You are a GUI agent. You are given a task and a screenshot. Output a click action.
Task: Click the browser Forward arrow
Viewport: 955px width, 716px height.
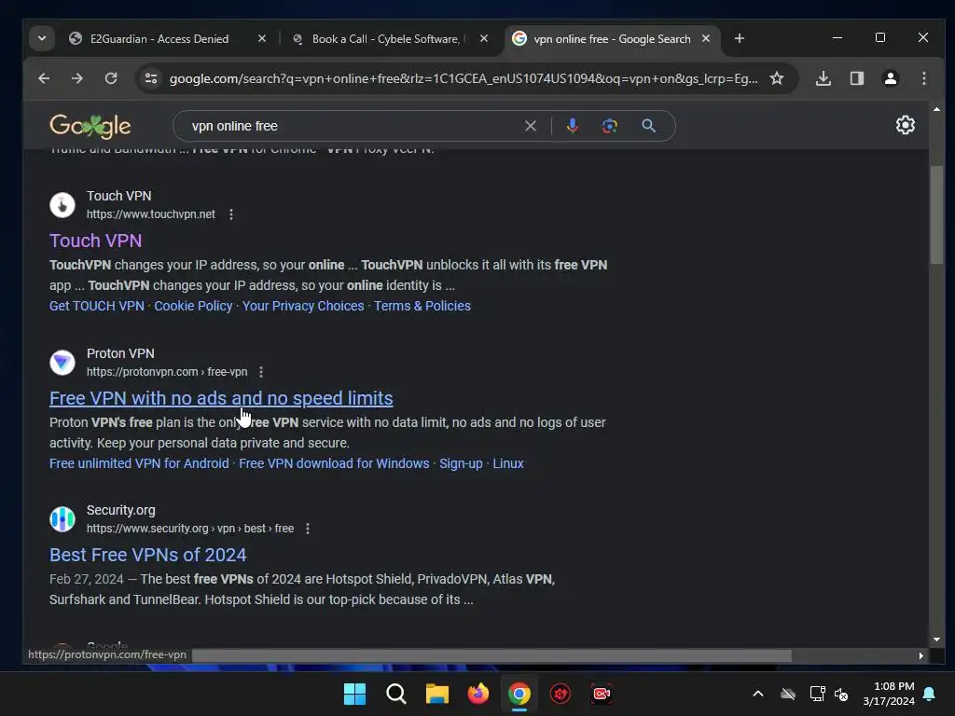[x=76, y=78]
